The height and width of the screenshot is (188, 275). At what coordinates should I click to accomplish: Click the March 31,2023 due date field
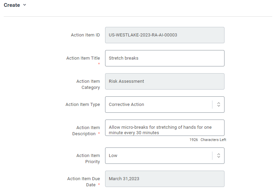tap(165, 179)
